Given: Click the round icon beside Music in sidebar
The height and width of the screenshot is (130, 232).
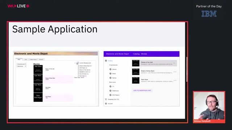Looking at the screenshot, I should point(110,73).
